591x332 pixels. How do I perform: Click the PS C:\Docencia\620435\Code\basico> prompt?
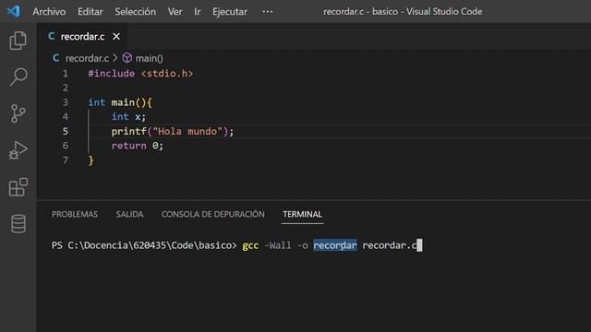pos(144,245)
